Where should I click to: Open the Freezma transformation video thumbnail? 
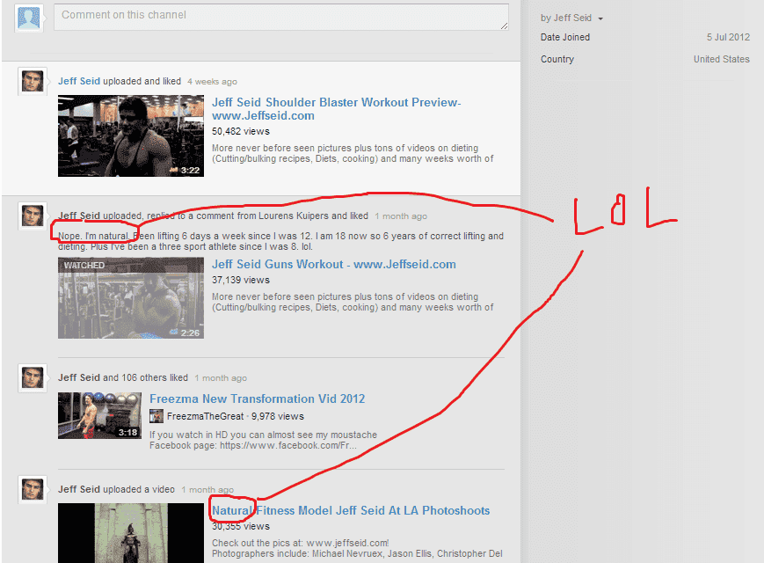99,415
